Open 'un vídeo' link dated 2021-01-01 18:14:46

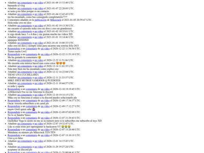(39, 37)
